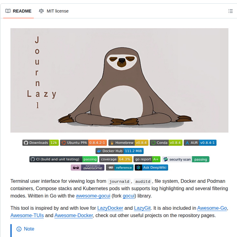Click the Ask DeepWiki badge

[151, 167]
